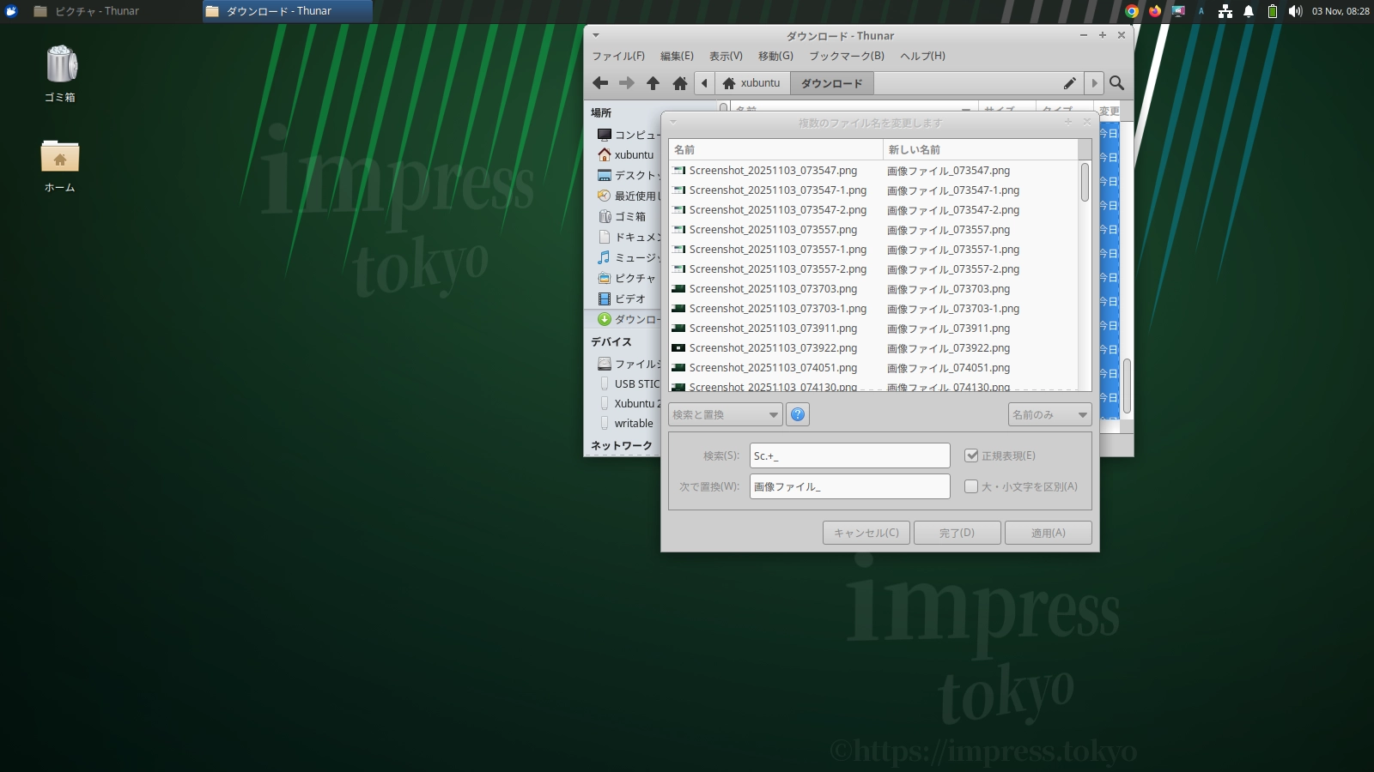The height and width of the screenshot is (772, 1374).
Task: Open the clock showing 03 Nov, 08:28
Action: point(1341,11)
